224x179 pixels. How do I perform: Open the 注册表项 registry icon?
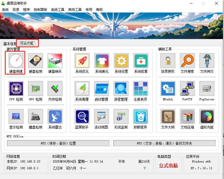click(140, 88)
